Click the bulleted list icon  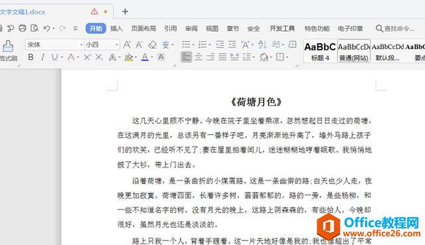click(186, 44)
